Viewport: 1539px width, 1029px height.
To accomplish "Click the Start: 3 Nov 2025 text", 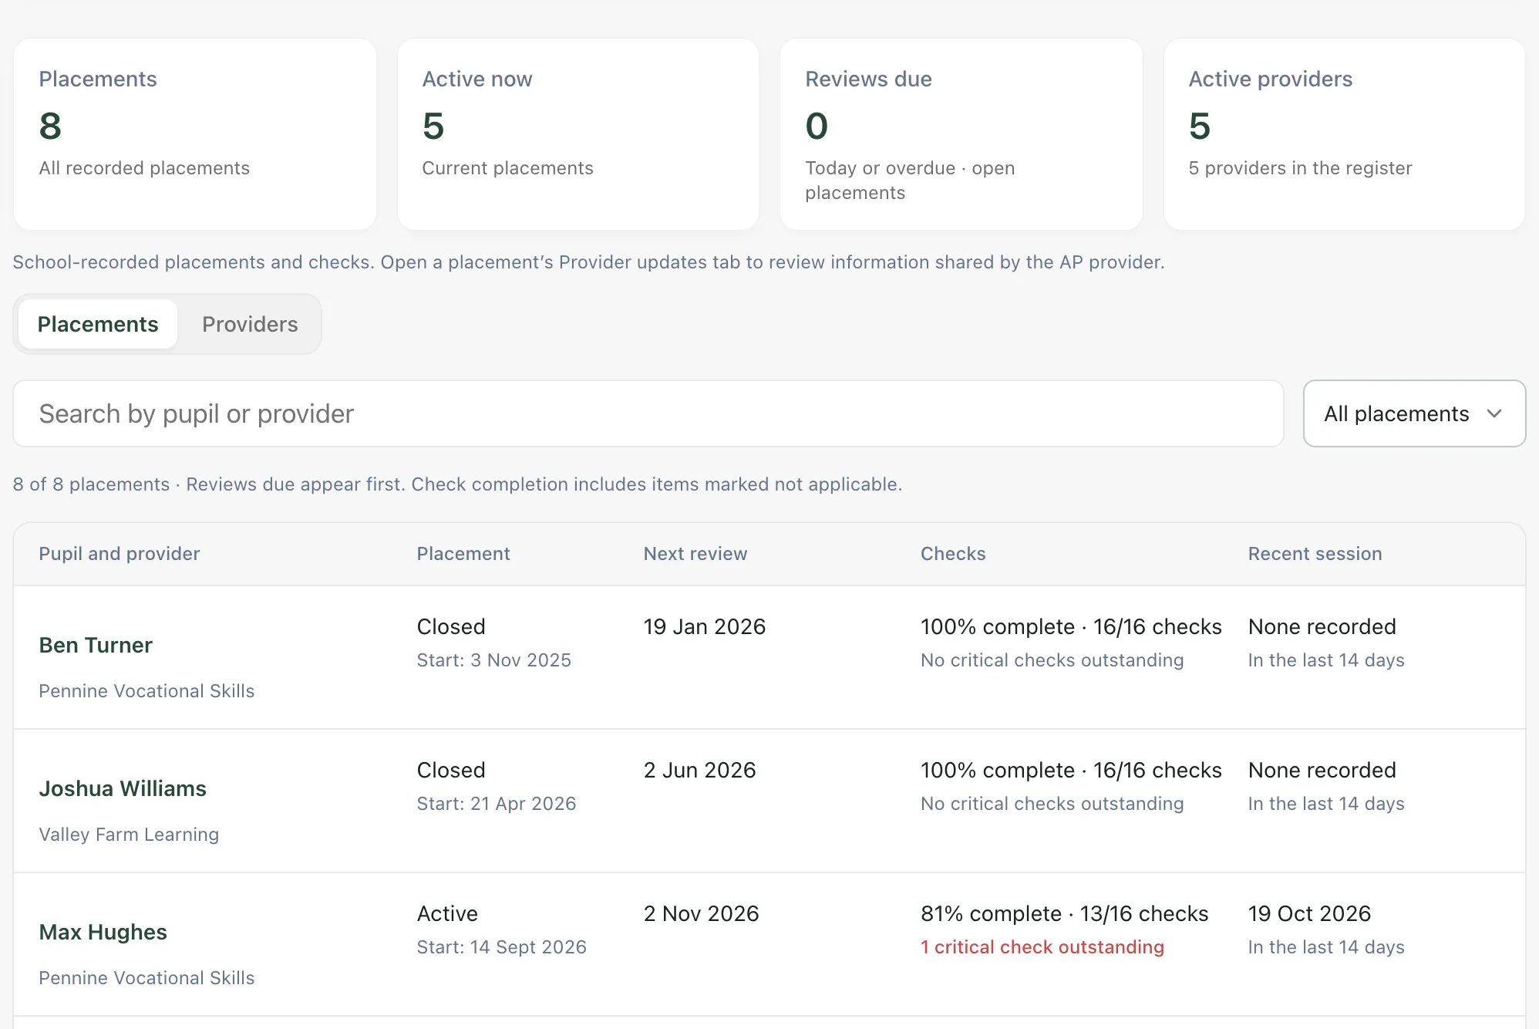I will point(494,660).
